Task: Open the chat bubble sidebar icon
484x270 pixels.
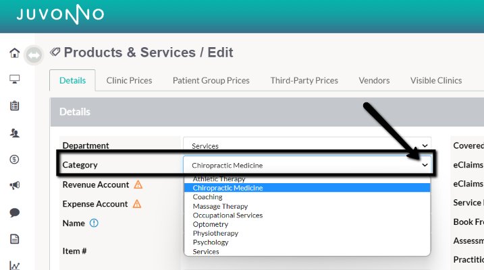Action: tap(14, 212)
